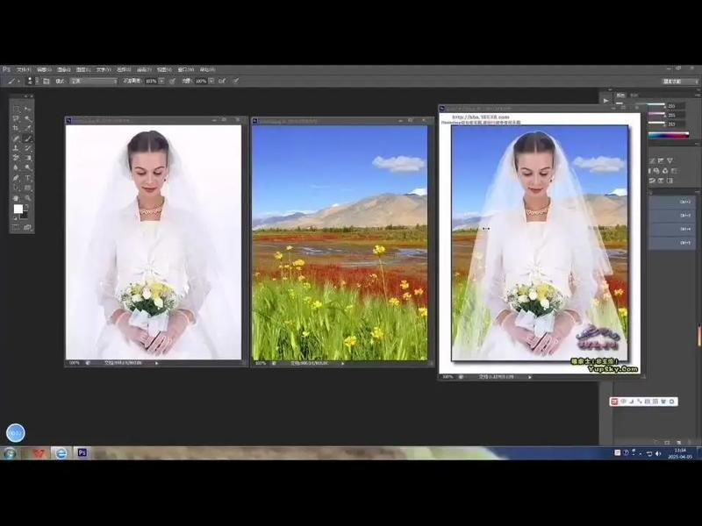This screenshot has width=702, height=526.
Task: Open the opacity slider dropdown arrow
Action: tap(161, 81)
